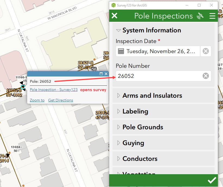Close the Survey123 for ArcGIS window
The image size is (223, 187).
[212, 5]
